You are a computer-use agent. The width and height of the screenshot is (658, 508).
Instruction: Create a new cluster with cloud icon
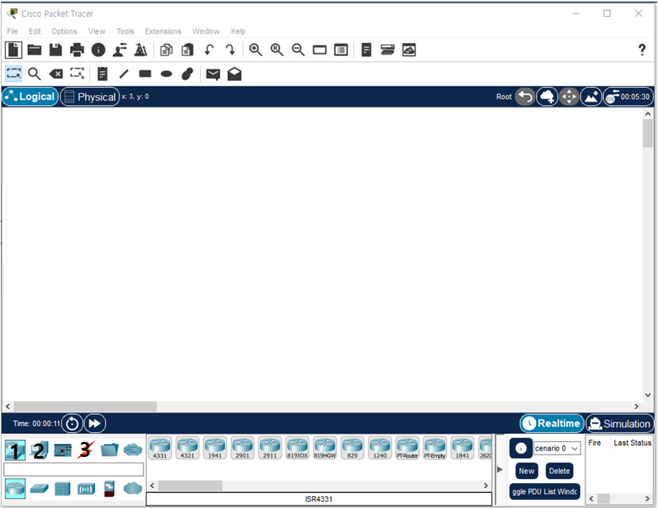pyautogui.click(x=547, y=97)
